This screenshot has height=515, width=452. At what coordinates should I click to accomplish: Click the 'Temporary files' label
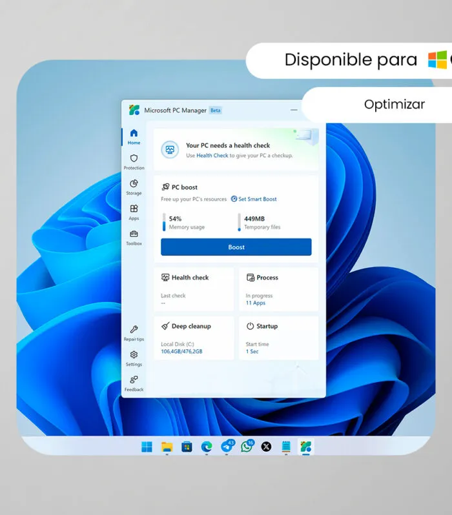(262, 227)
